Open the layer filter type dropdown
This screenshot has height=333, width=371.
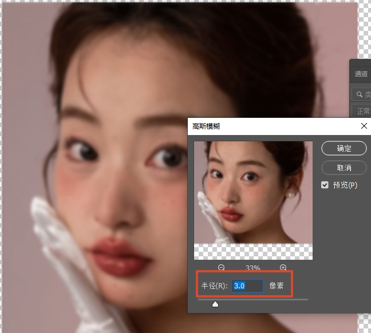pyautogui.click(x=368, y=94)
